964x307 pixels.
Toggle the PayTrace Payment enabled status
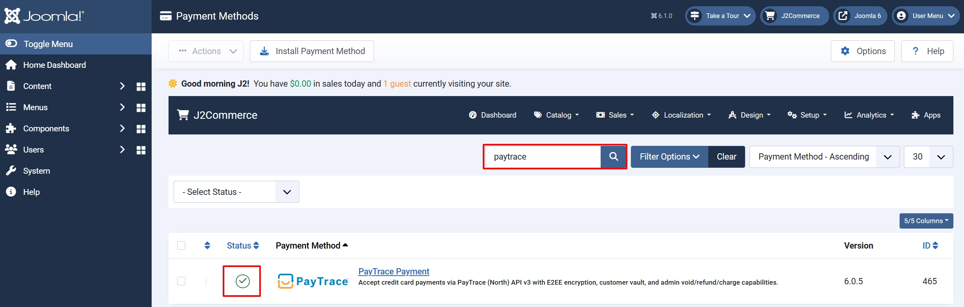click(x=243, y=281)
